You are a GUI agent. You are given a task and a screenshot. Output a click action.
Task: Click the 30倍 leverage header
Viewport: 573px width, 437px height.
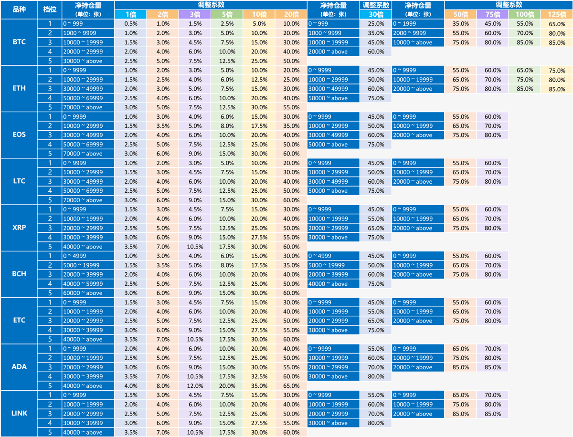pyautogui.click(x=376, y=14)
